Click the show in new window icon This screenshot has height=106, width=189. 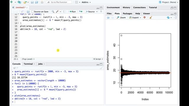click(22, 11)
